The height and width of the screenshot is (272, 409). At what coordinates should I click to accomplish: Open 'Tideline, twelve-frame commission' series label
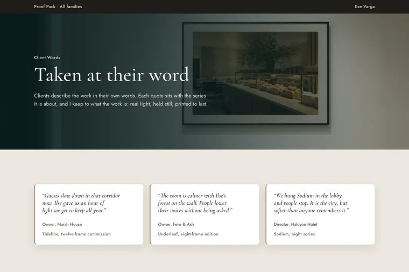tap(76, 234)
